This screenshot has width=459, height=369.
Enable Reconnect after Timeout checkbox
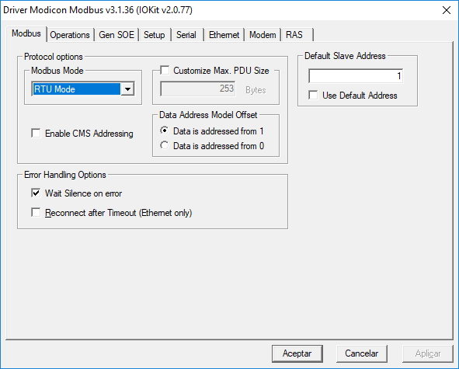coord(36,212)
